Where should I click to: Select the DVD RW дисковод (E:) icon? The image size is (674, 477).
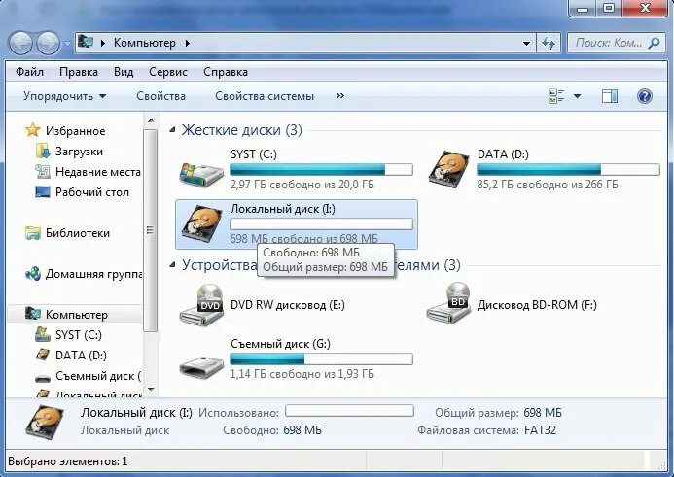pos(201,305)
